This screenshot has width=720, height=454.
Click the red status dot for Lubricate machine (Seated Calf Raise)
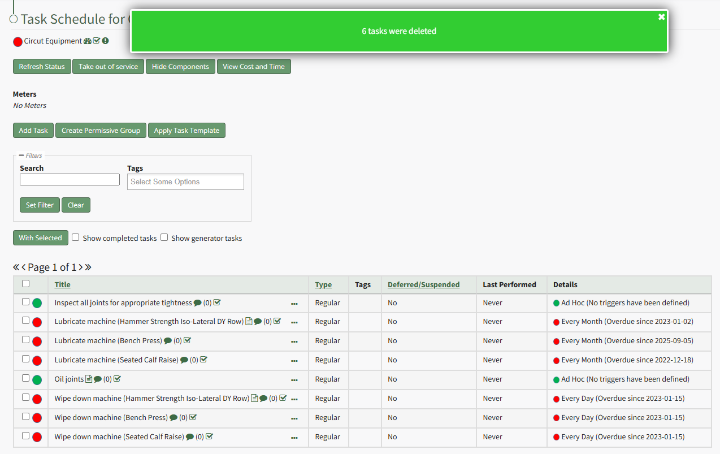tap(37, 361)
